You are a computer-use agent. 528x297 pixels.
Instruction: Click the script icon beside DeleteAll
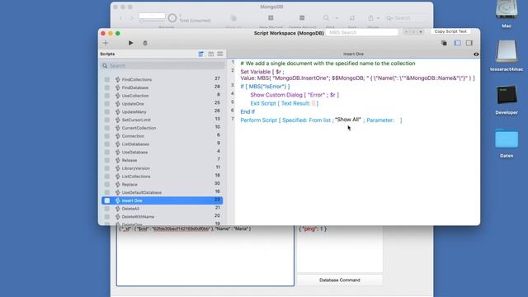[117, 209]
